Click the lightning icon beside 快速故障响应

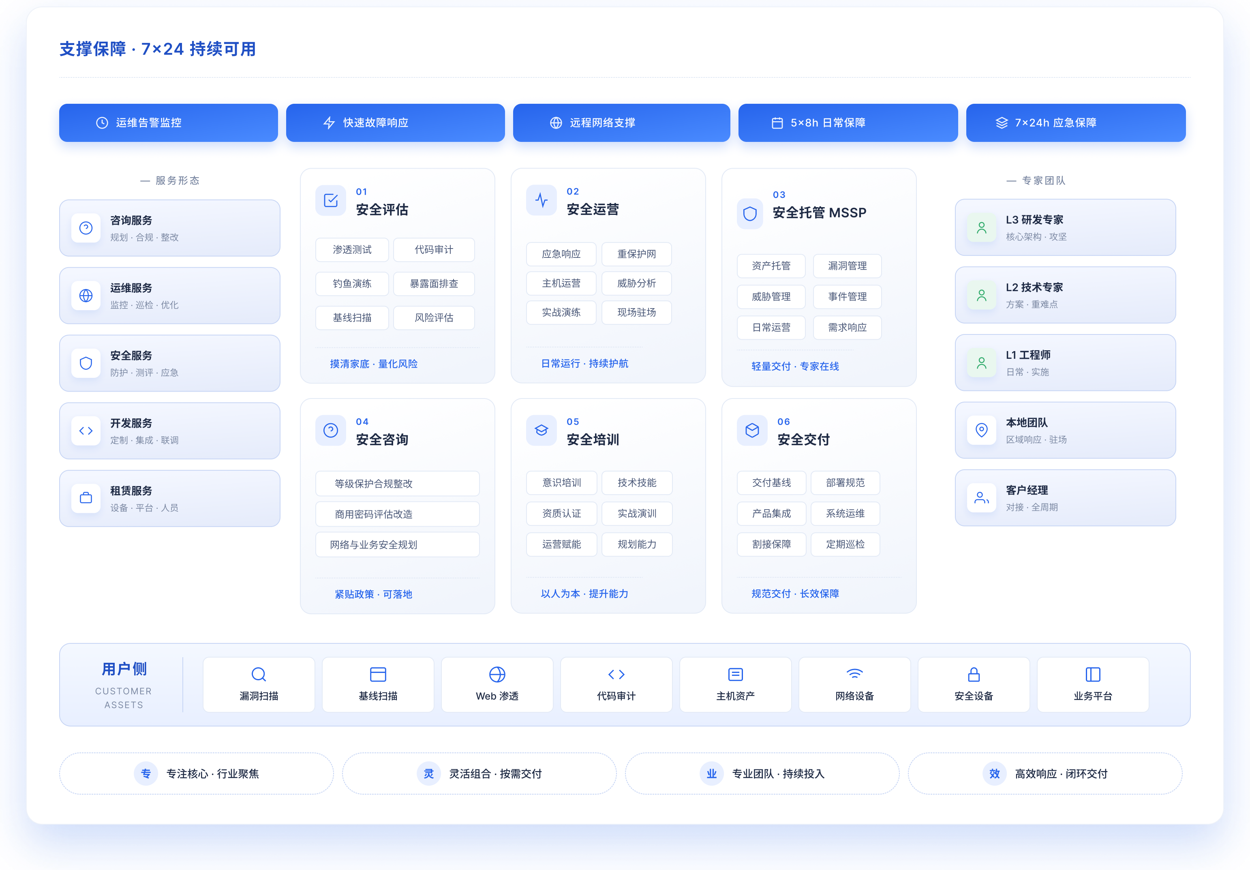pyautogui.click(x=329, y=123)
